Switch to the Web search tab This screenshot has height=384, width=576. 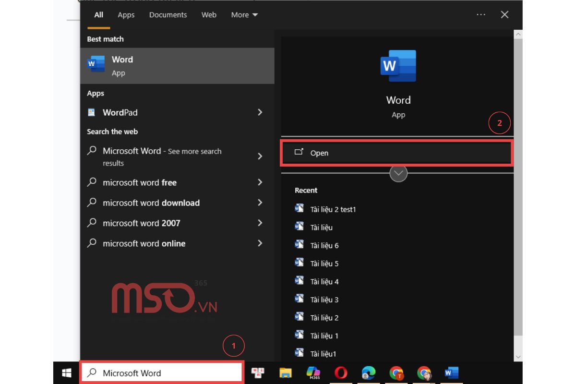point(209,15)
